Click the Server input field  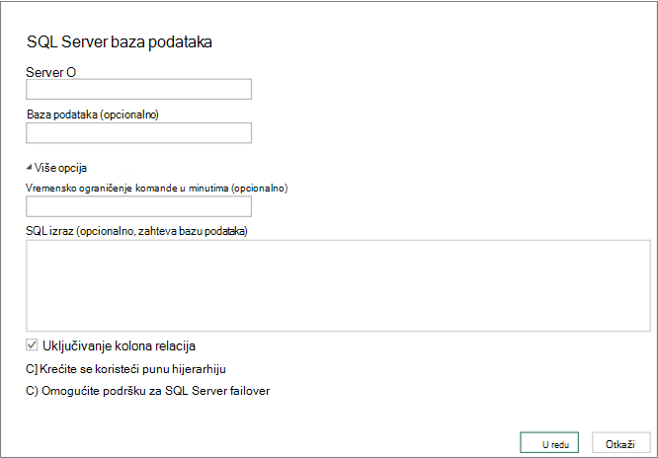pos(139,89)
